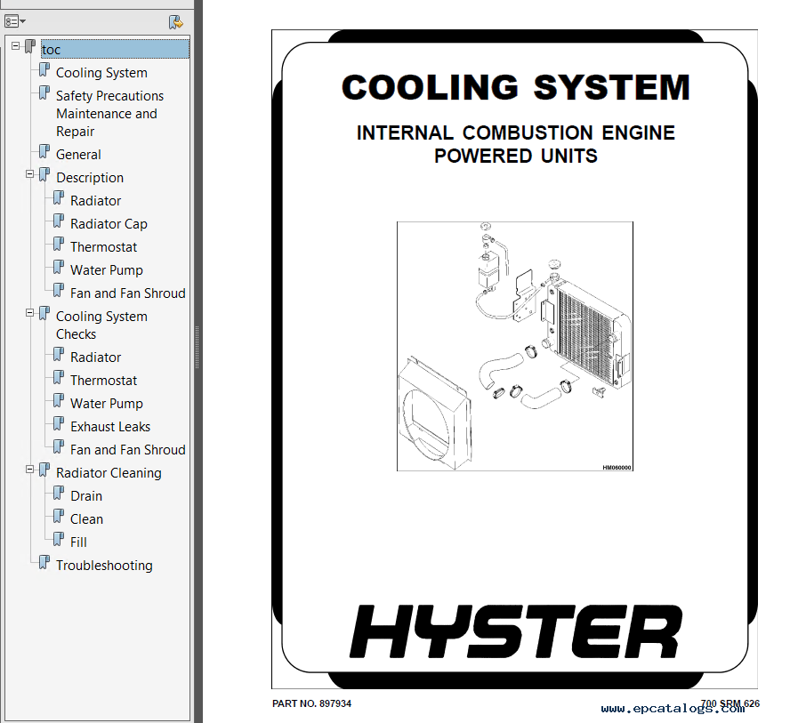
Task: Go to the Radiator Cleaning bookmark
Action: click(x=109, y=473)
